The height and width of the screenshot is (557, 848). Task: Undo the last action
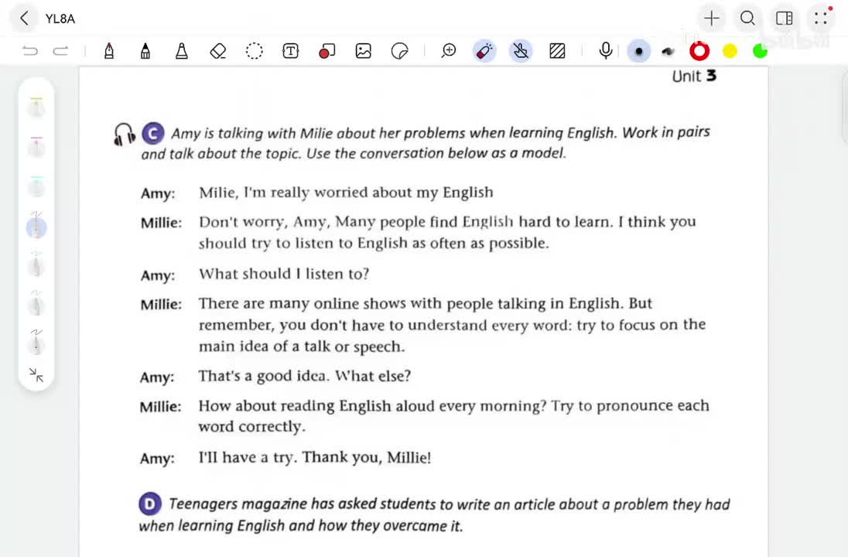(x=30, y=51)
